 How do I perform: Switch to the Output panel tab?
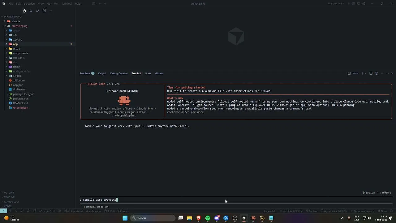(x=102, y=73)
